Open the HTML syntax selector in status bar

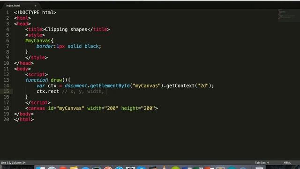click(x=287, y=163)
